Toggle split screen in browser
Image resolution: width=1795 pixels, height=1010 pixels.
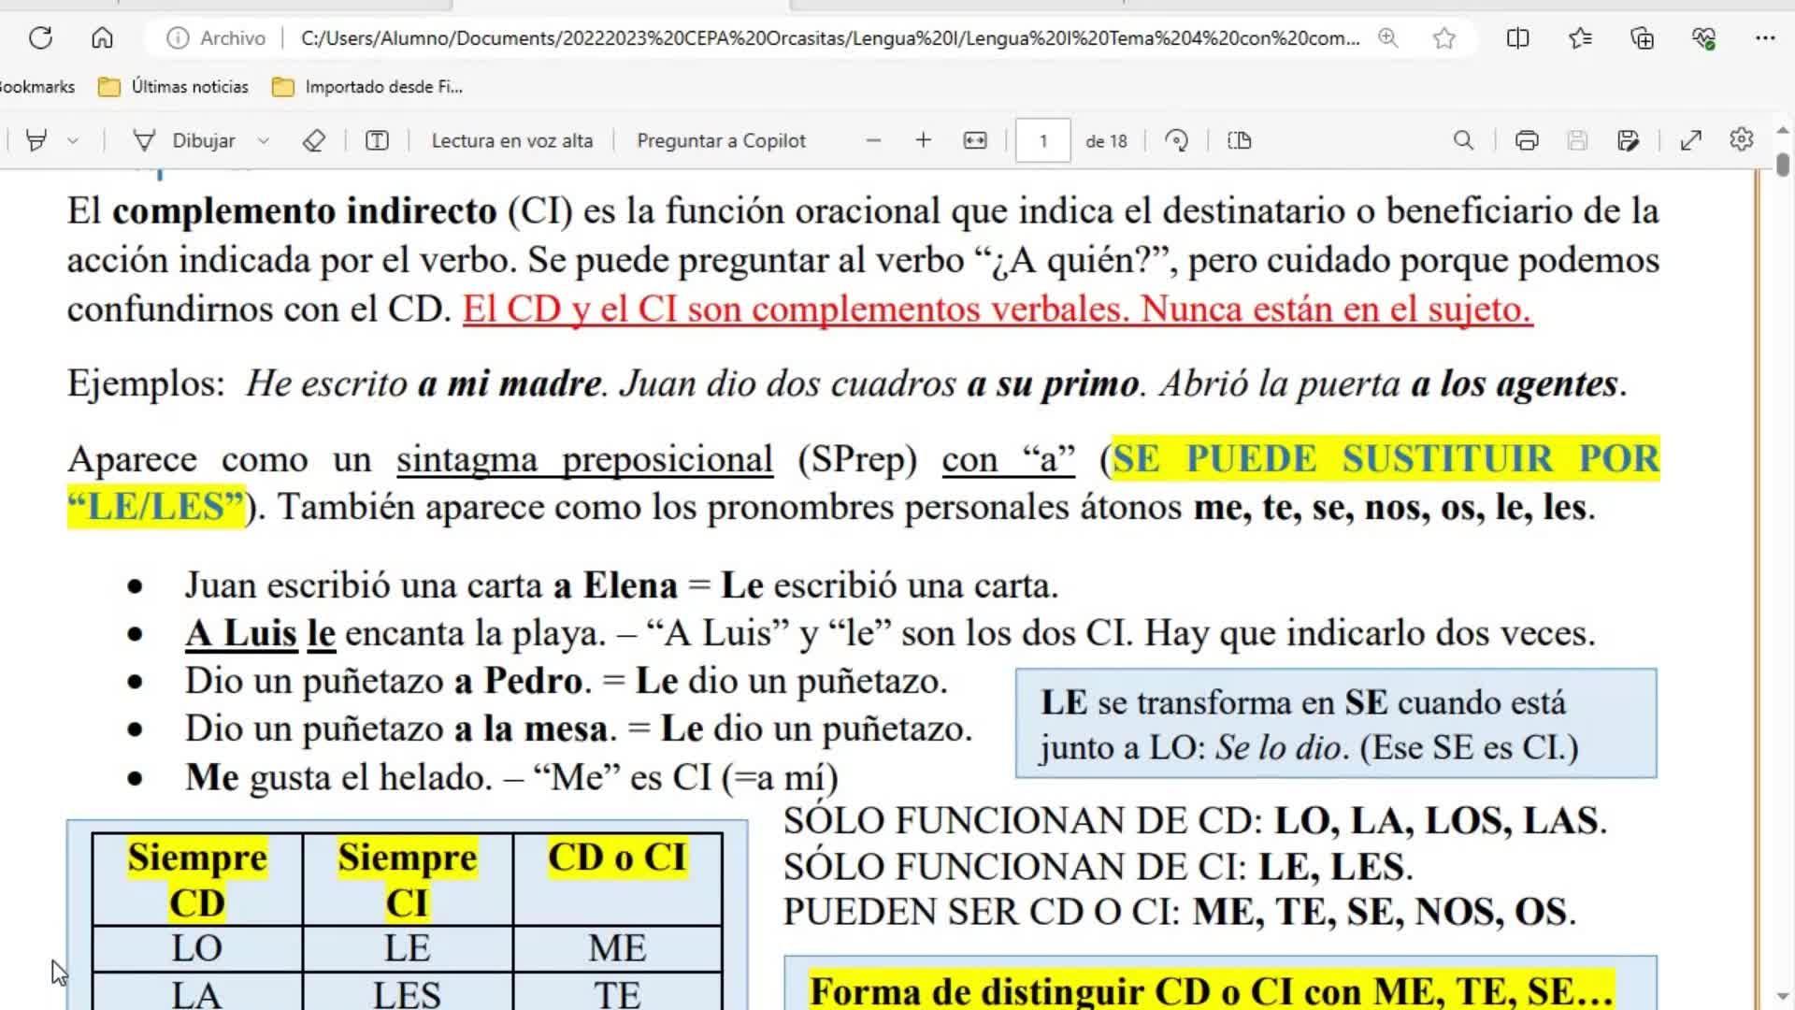(1518, 38)
